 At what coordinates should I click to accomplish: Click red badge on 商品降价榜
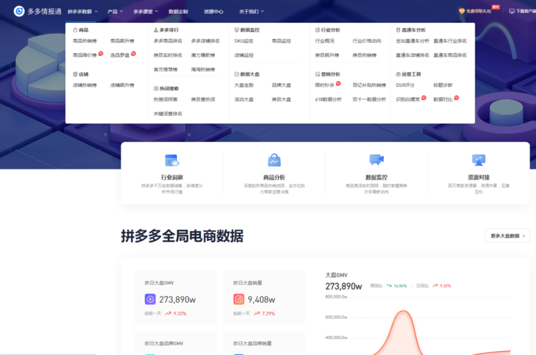point(101,54)
